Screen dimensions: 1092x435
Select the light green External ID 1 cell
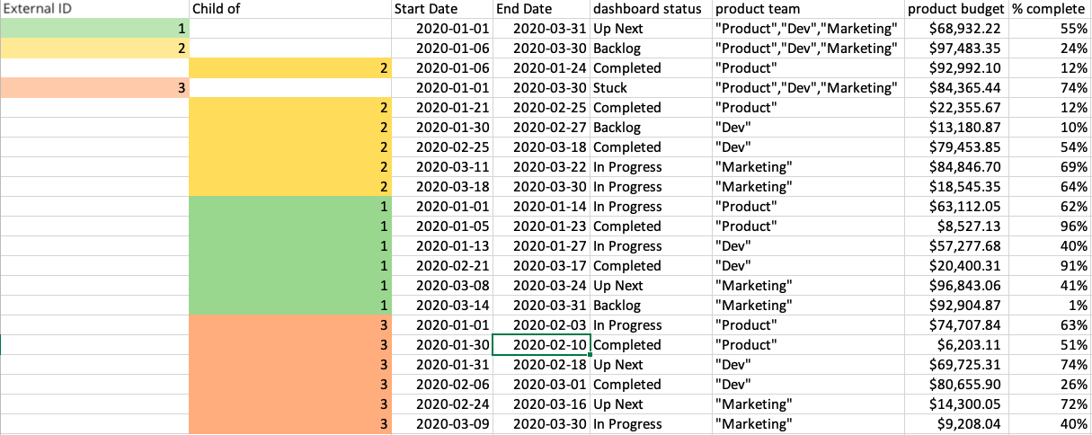pyautogui.click(x=94, y=29)
